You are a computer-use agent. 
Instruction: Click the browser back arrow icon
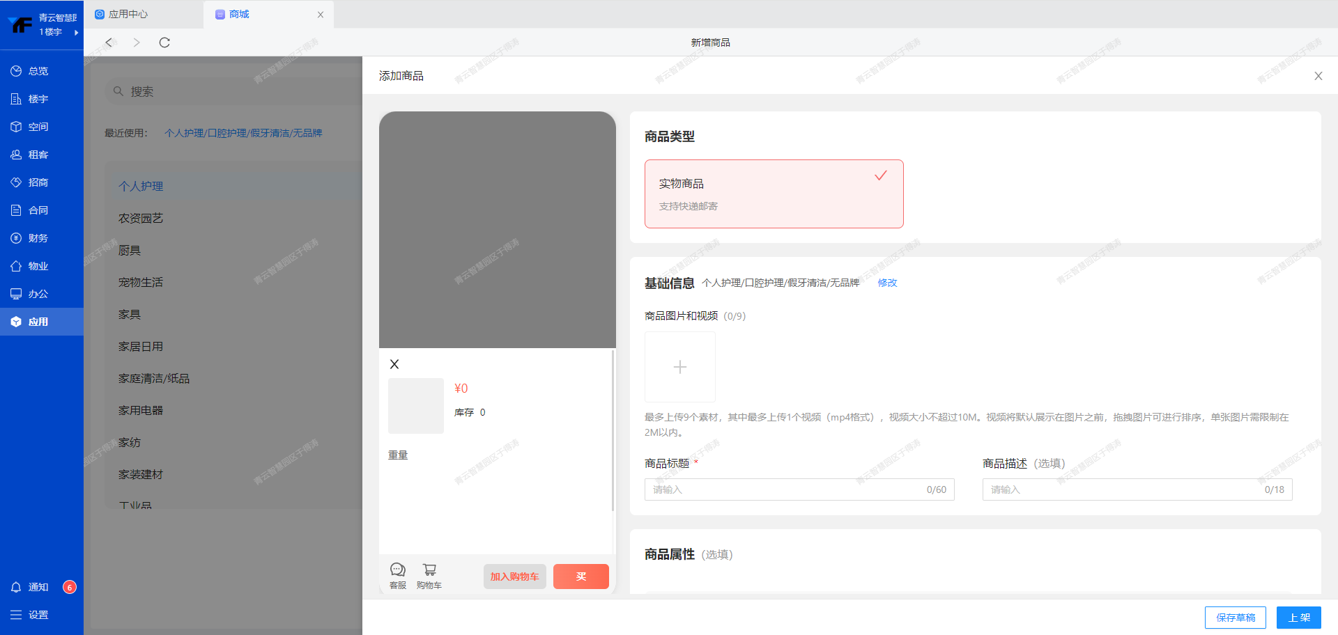tap(109, 42)
